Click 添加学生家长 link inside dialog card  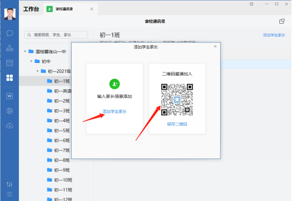114,111
